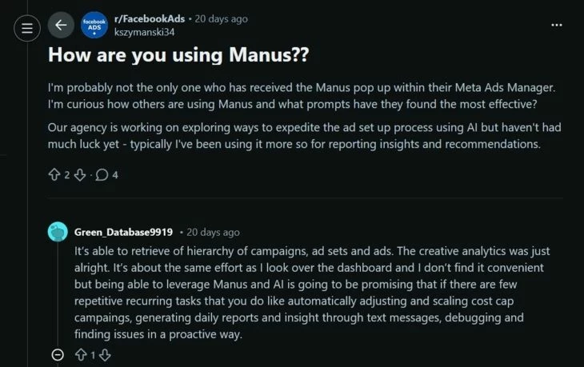This screenshot has width=584, height=367.
Task: Open the Facebook Ads subreddit avatar
Action: pyautogui.click(x=94, y=26)
